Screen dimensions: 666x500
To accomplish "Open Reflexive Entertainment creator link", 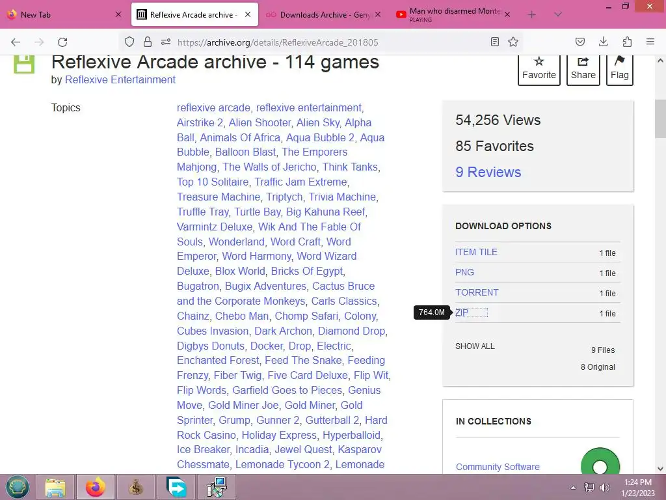I will point(120,79).
